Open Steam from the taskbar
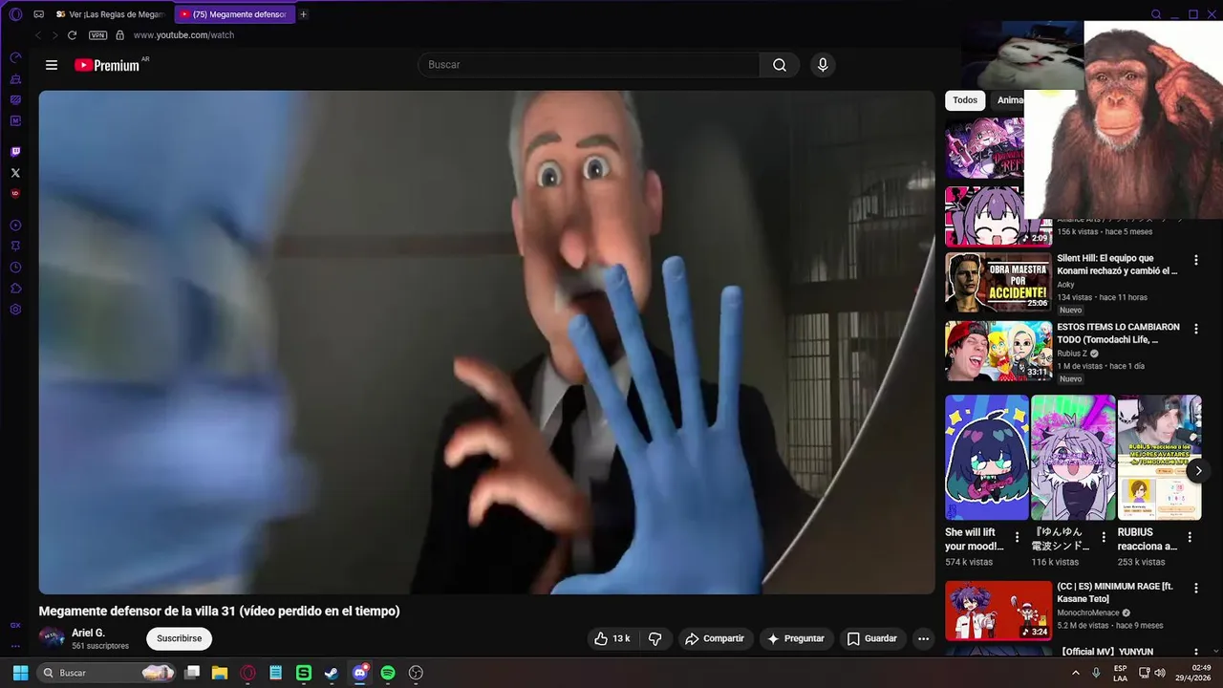Viewport: 1223px width, 688px height. pyautogui.click(x=332, y=673)
